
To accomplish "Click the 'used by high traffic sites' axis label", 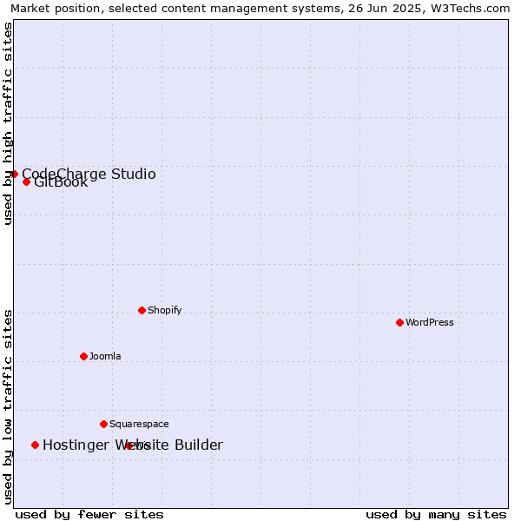I will click(x=8, y=123).
